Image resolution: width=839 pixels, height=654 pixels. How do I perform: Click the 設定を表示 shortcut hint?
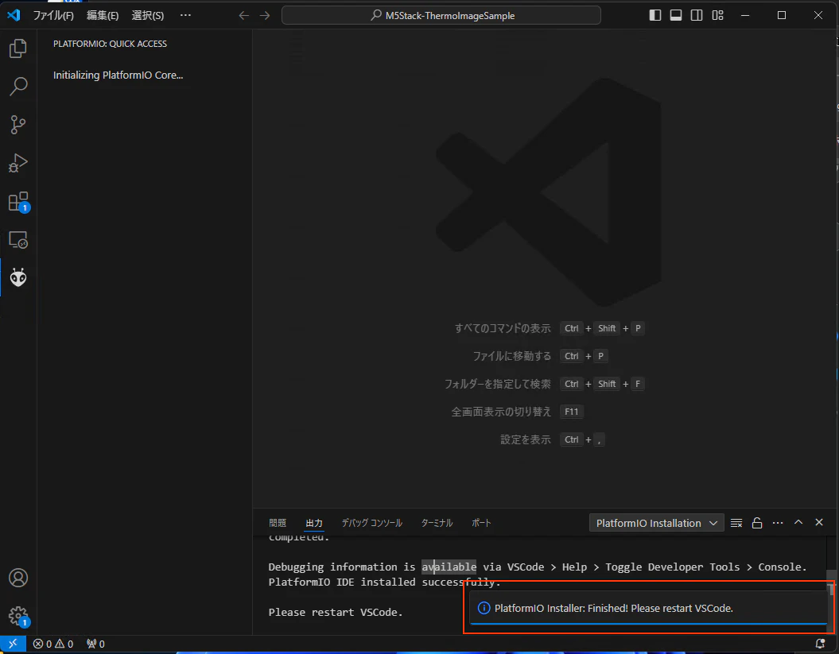[x=526, y=439]
